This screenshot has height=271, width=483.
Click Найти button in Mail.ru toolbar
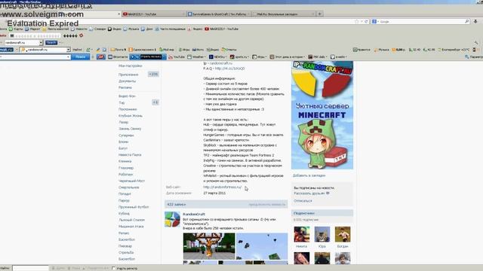click(x=77, y=50)
